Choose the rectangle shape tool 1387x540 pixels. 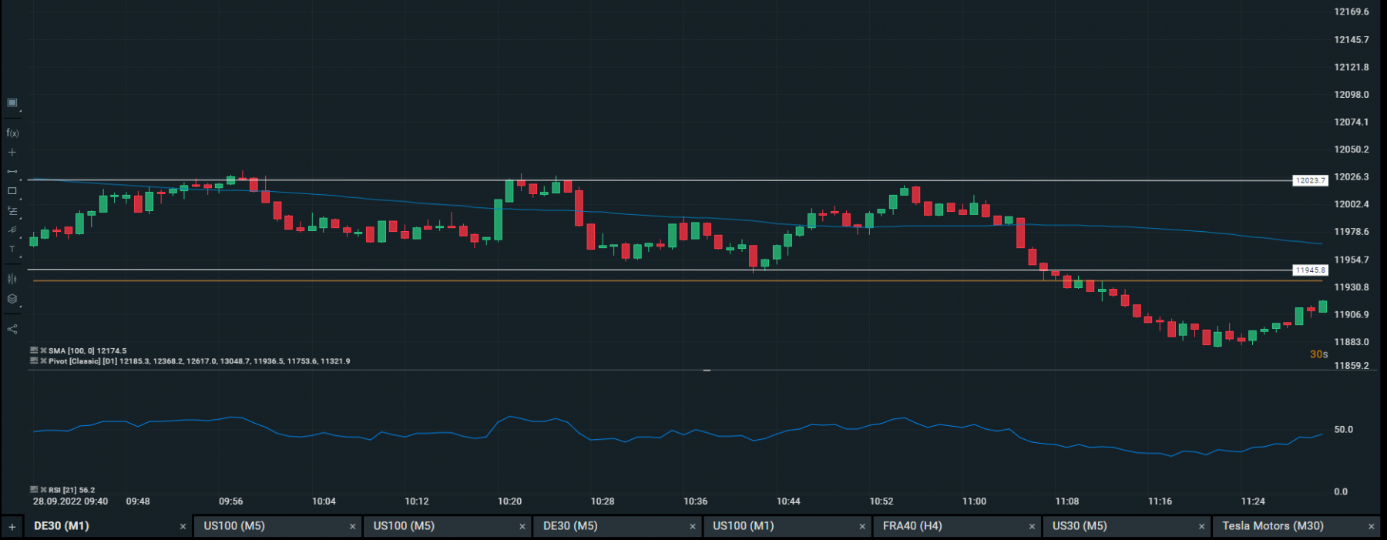[12, 190]
